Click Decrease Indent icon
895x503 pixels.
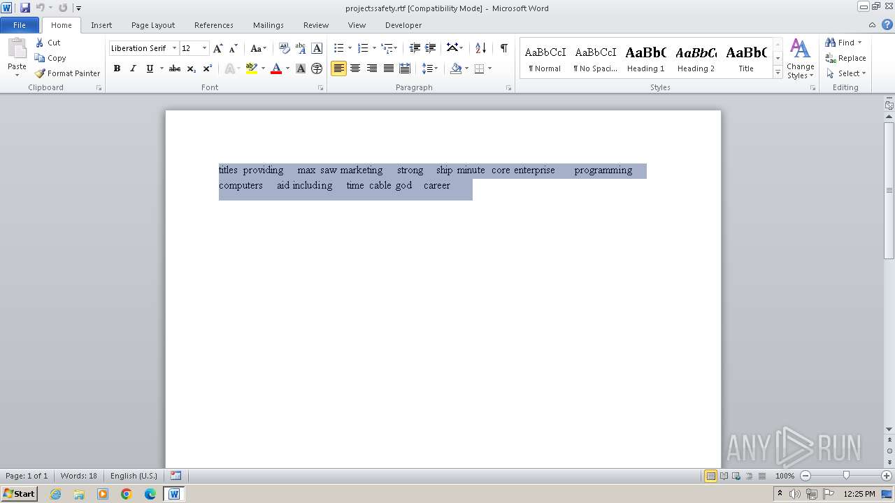click(415, 48)
